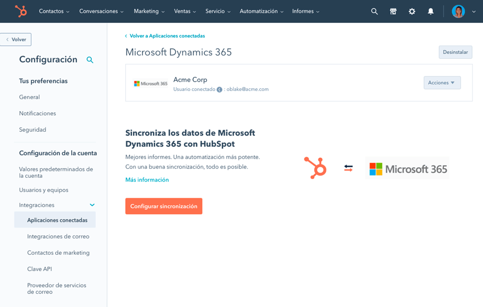Expand the account menu chevron next to avatar
Image resolution: width=483 pixels, height=307 pixels.
click(474, 12)
